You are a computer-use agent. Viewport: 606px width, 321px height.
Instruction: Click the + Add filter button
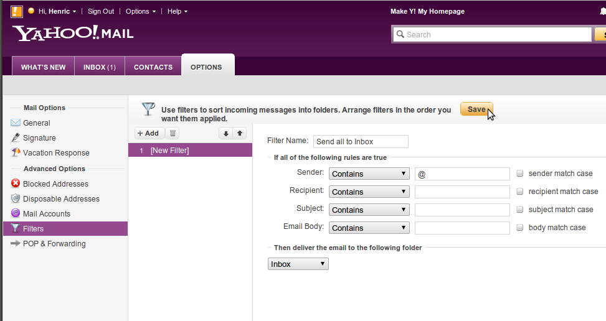click(149, 133)
